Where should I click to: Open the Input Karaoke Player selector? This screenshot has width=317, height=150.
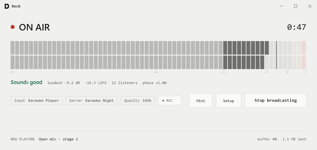coord(37,101)
